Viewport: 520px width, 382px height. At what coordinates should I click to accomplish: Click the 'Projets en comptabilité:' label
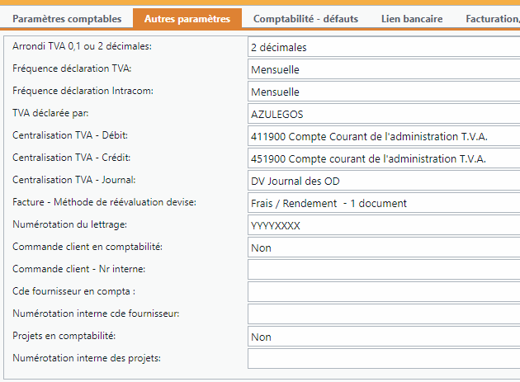pos(64,336)
